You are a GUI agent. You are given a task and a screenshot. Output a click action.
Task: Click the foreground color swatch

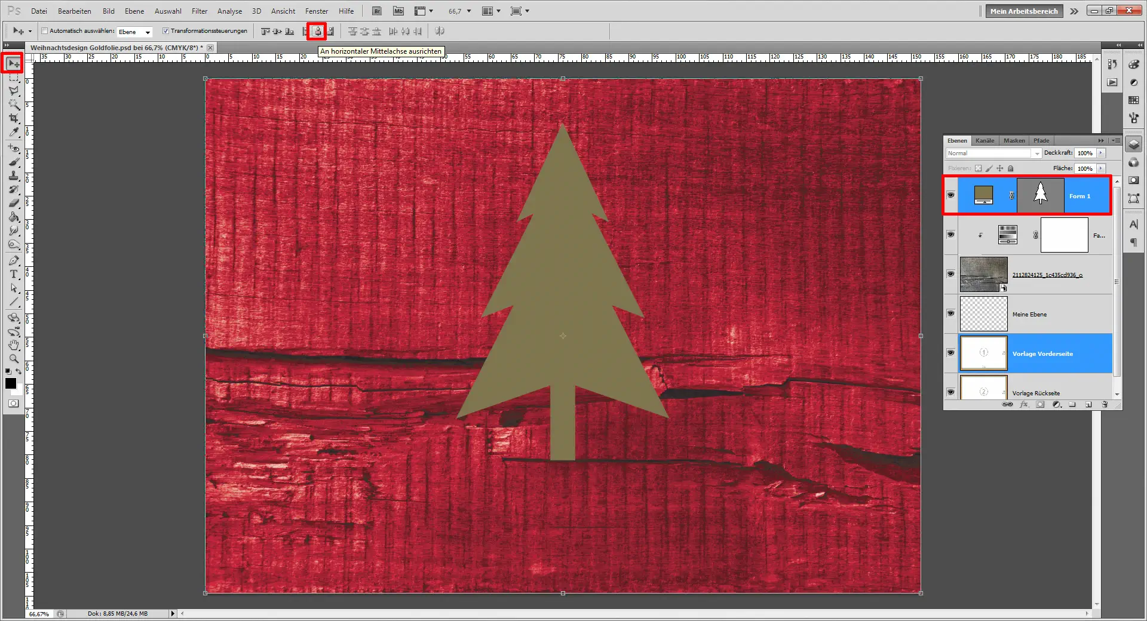10,384
